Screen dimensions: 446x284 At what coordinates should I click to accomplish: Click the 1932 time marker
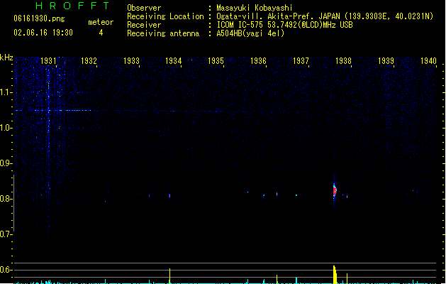[89, 61]
